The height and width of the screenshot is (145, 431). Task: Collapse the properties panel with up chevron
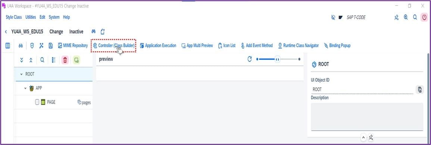pos(363,137)
